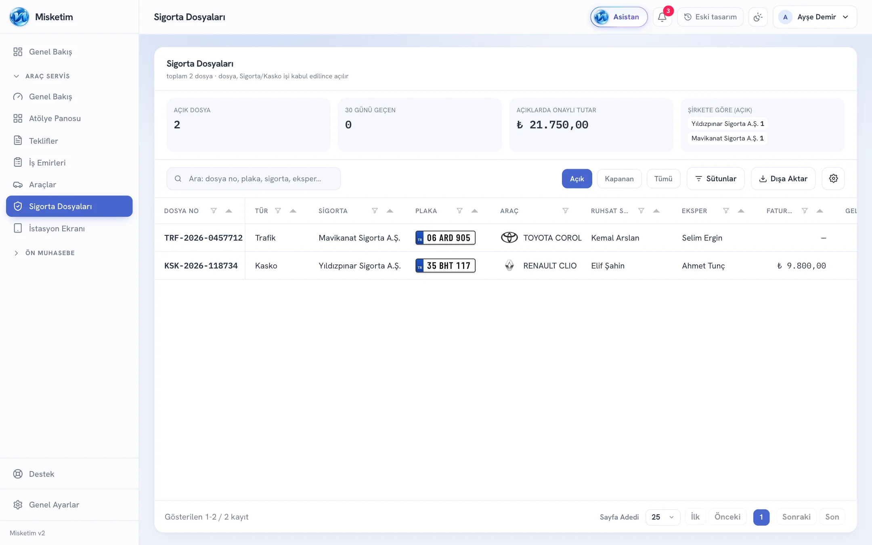Open the notifications bell
This screenshot has width=872, height=545.
coord(662,17)
